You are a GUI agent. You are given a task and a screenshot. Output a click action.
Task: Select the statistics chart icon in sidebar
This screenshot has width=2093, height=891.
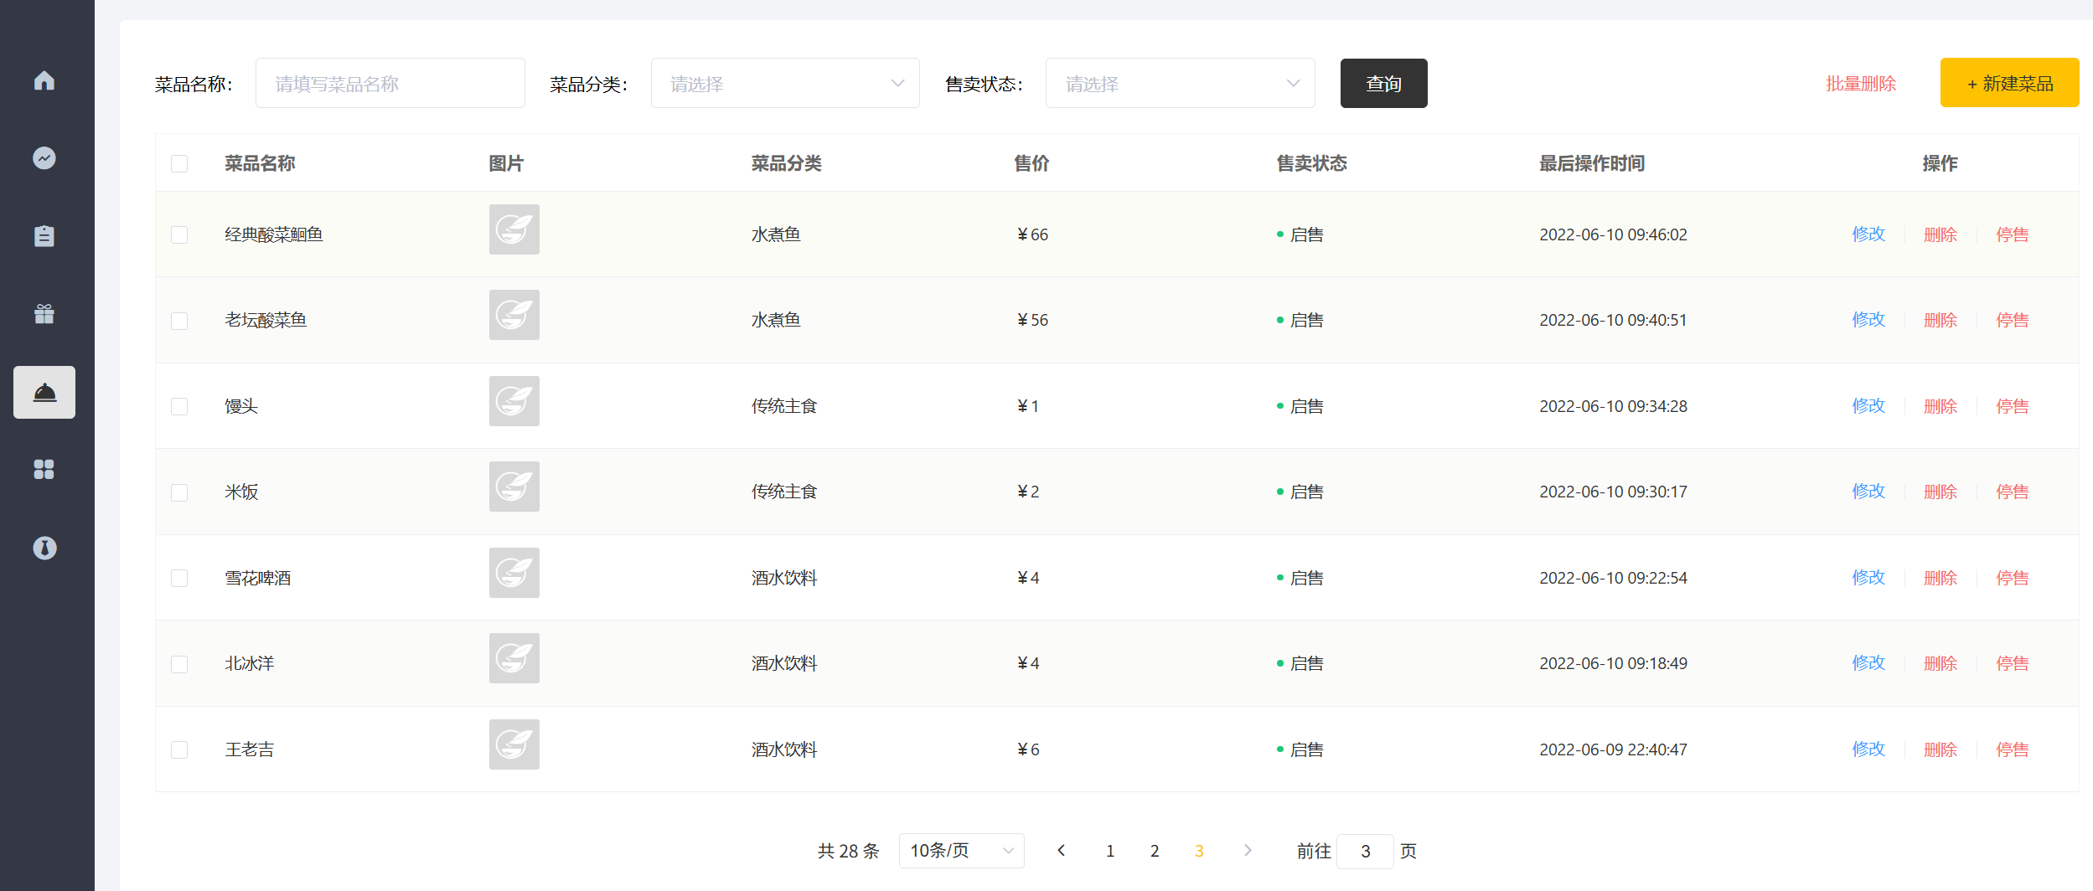44,157
